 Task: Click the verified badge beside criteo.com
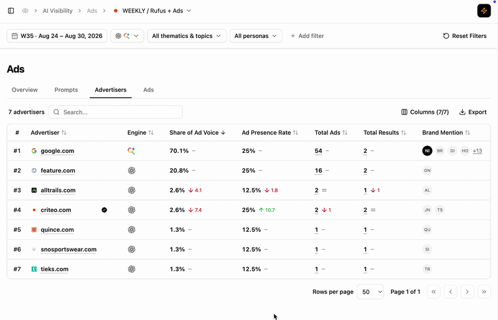[104, 210]
